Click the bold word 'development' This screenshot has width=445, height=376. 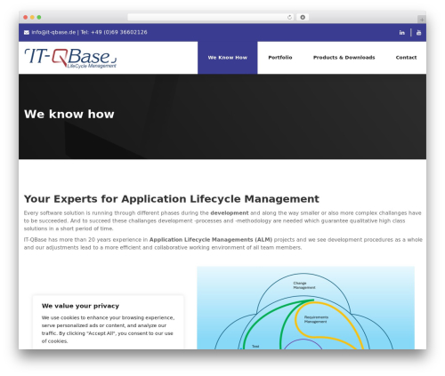[x=230, y=213]
